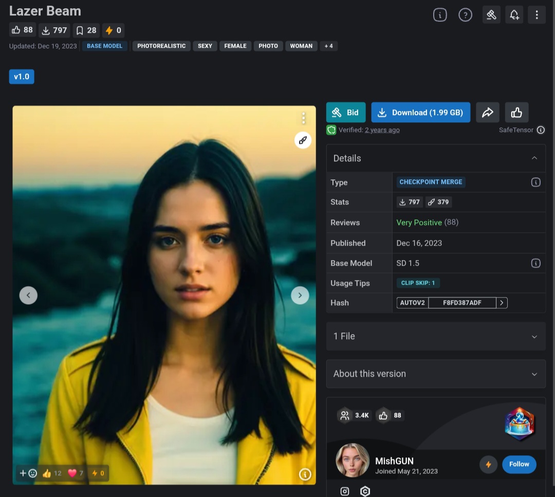
Task: Follow MishGUN with Follow button
Action: (519, 465)
